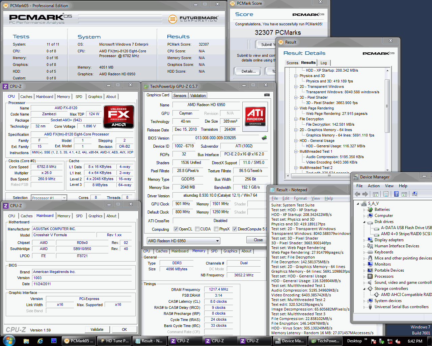Image resolution: width=432 pixels, height=346 pixels.
Task: Toggle the PhysX checkbox in GPU-Z
Action: click(x=216, y=229)
